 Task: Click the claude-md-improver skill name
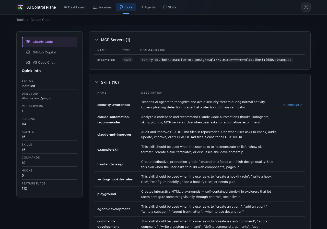[114, 134]
